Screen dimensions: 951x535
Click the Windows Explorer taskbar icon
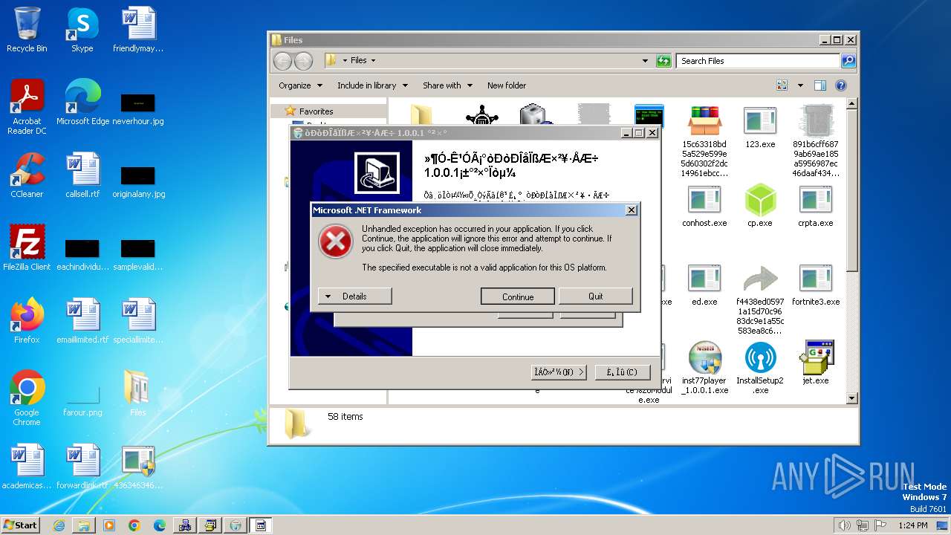84,525
